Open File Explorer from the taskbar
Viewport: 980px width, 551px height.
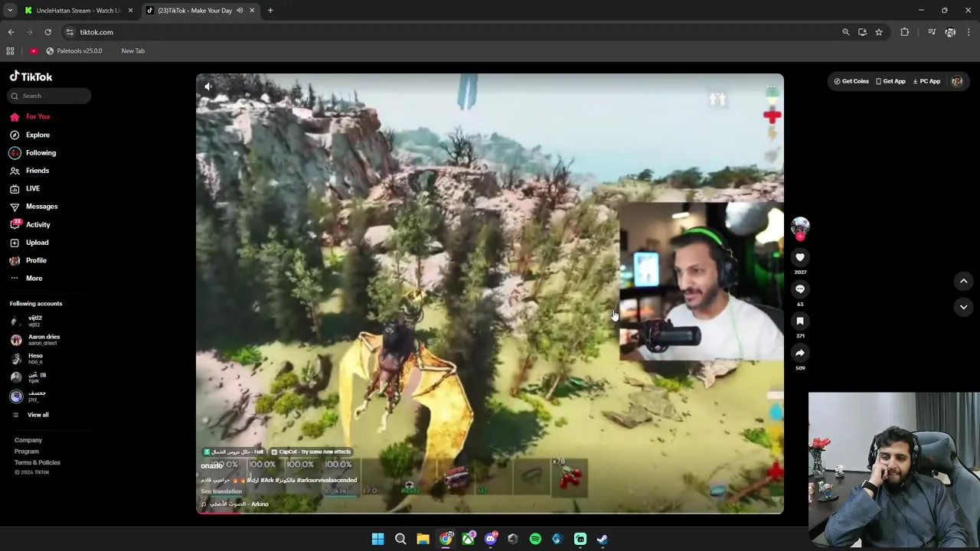click(x=423, y=540)
